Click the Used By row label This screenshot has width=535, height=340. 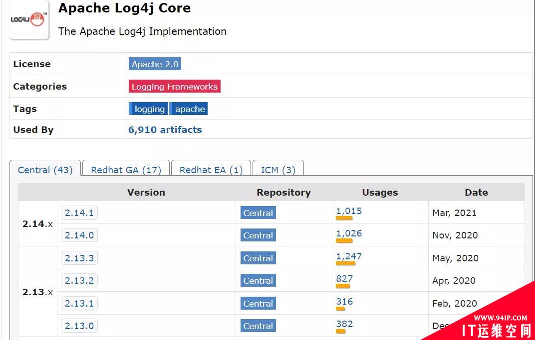(x=33, y=129)
